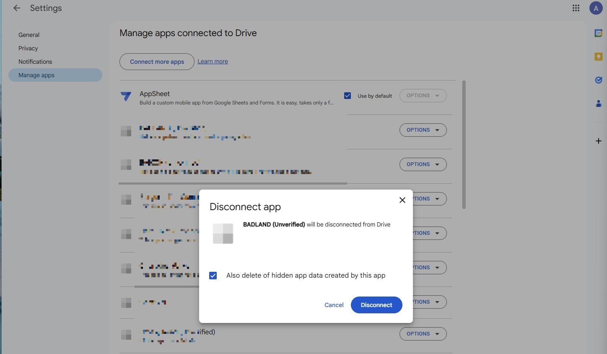
Task: Select General settings tab
Action: coord(29,35)
